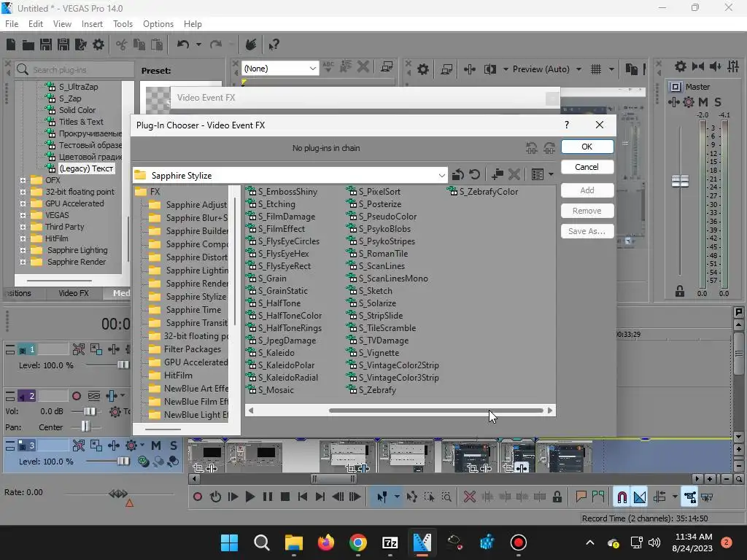The image size is (747, 560).
Task: Toggle Auto Ripple button in edit toolbar
Action: pyautogui.click(x=659, y=497)
